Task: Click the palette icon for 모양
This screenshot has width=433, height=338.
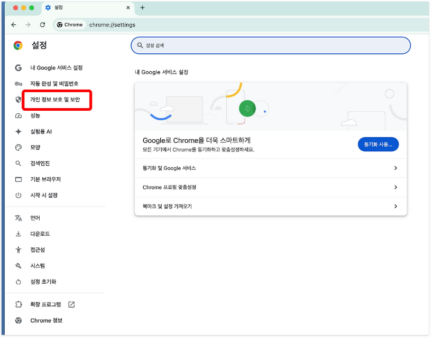Action: coord(18,148)
